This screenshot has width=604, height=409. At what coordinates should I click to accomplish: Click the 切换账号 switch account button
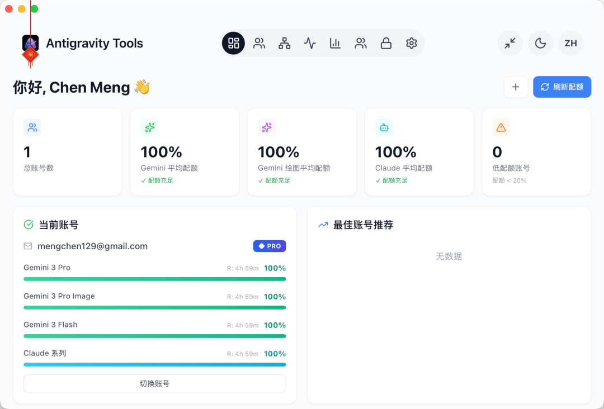[x=154, y=384]
